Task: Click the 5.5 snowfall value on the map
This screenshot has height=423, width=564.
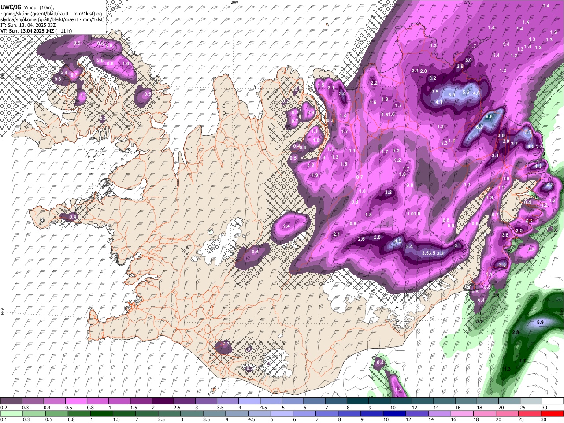Action: pos(466,92)
